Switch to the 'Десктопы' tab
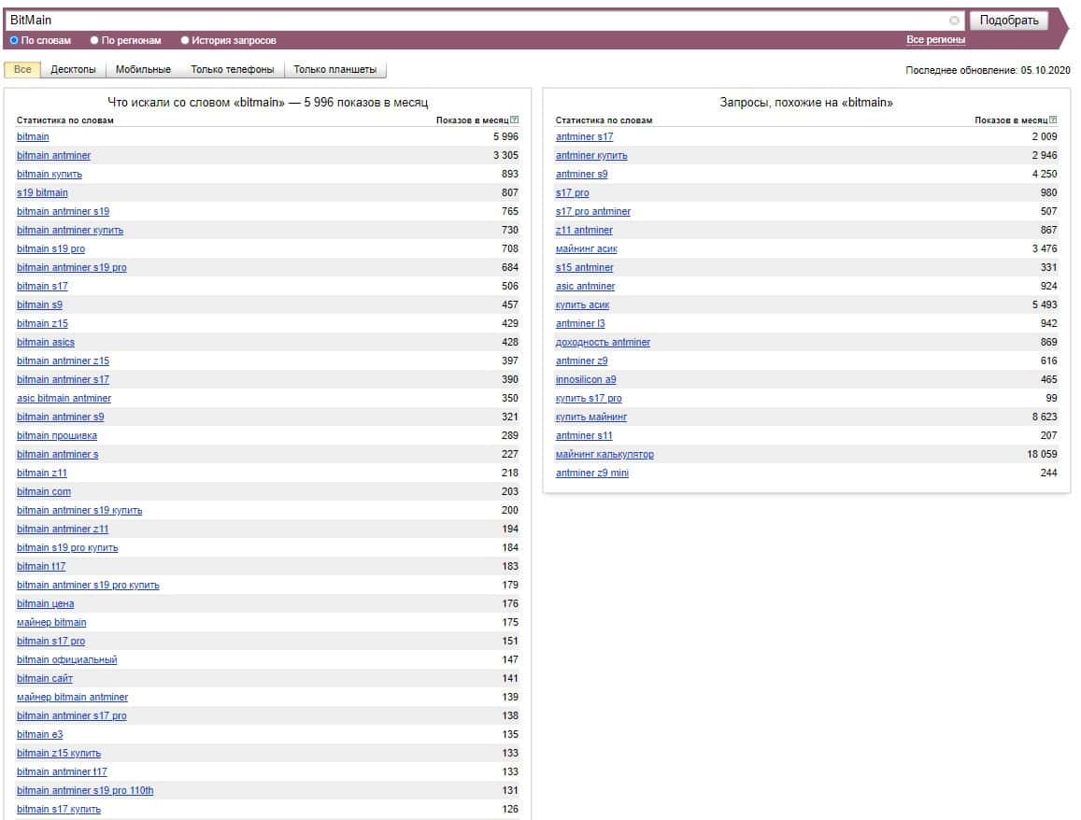This screenshot has width=1081, height=820. 73,70
